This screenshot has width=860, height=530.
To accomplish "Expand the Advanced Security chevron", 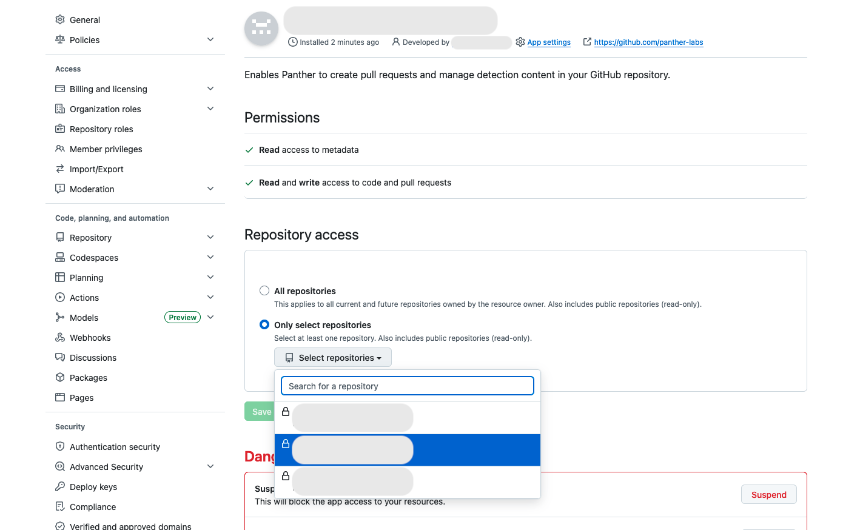I will coord(210,466).
